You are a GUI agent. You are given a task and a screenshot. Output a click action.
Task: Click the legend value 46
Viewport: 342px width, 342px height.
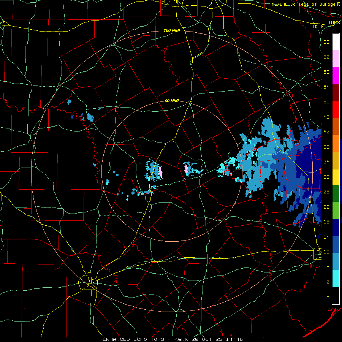[x=326, y=117]
